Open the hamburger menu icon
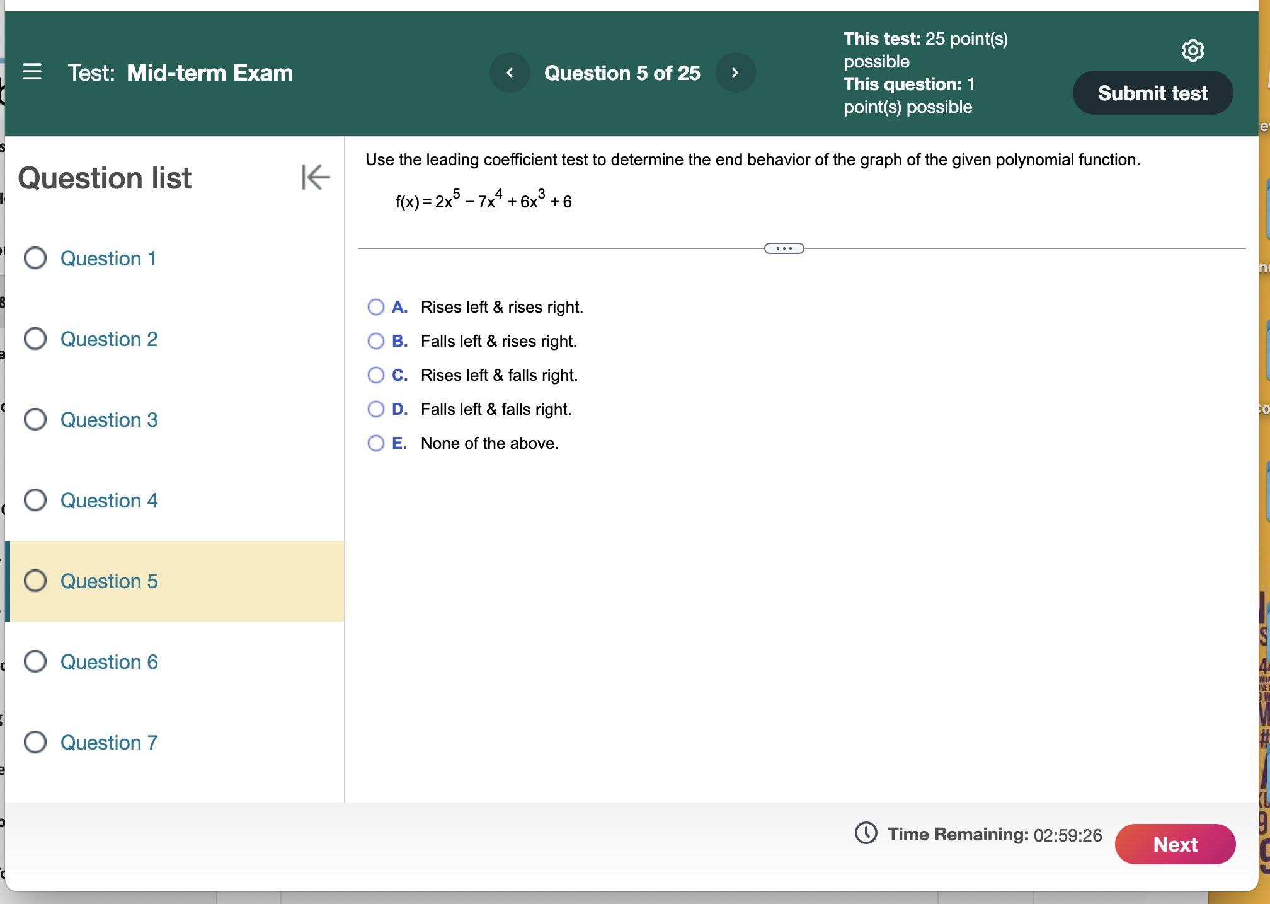1270x904 pixels. 32,72
